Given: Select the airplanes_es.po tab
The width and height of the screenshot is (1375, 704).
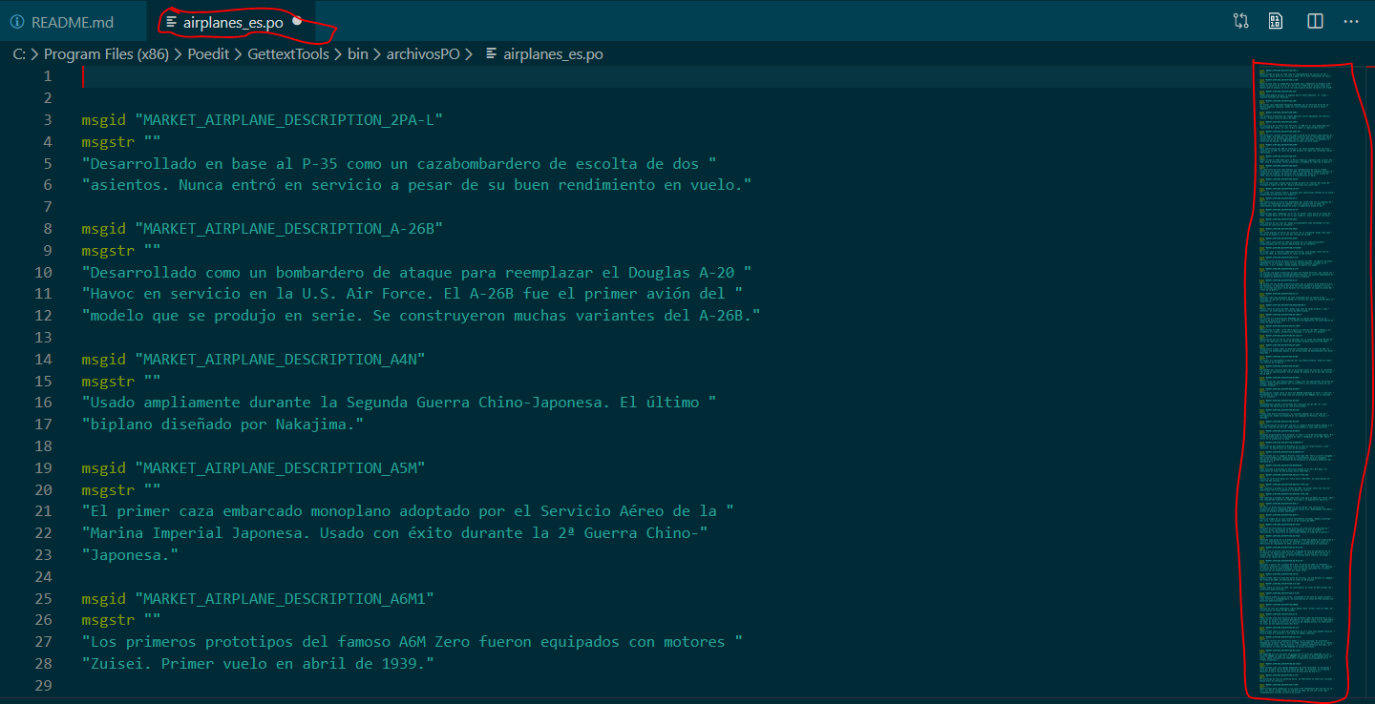Looking at the screenshot, I should coord(233,22).
